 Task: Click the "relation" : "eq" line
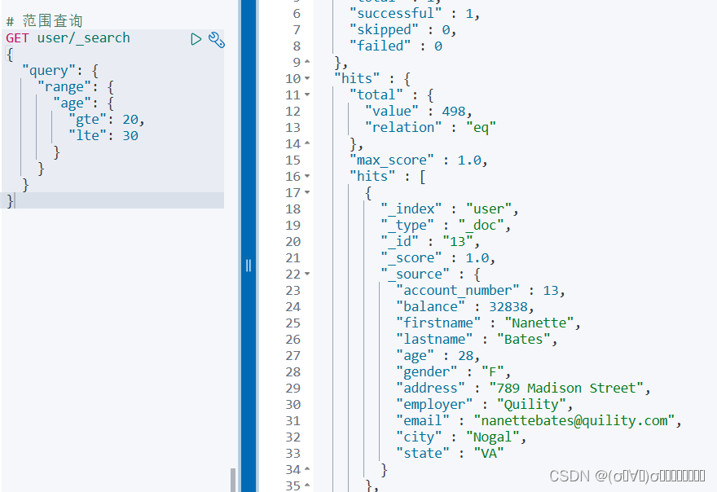tap(430, 128)
